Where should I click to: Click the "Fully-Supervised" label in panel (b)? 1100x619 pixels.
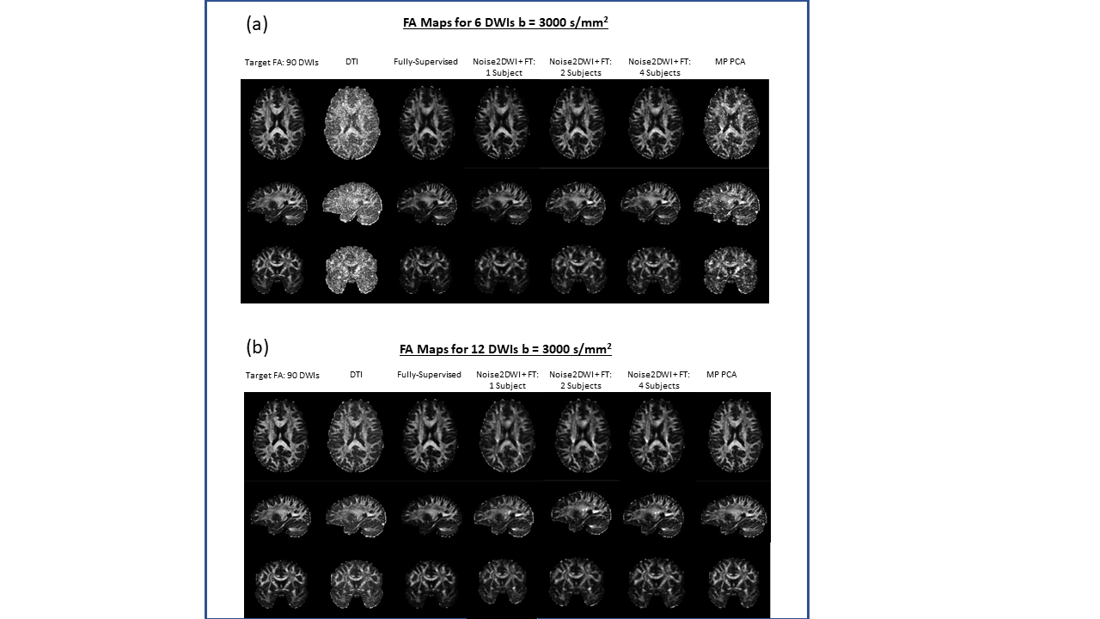point(429,375)
